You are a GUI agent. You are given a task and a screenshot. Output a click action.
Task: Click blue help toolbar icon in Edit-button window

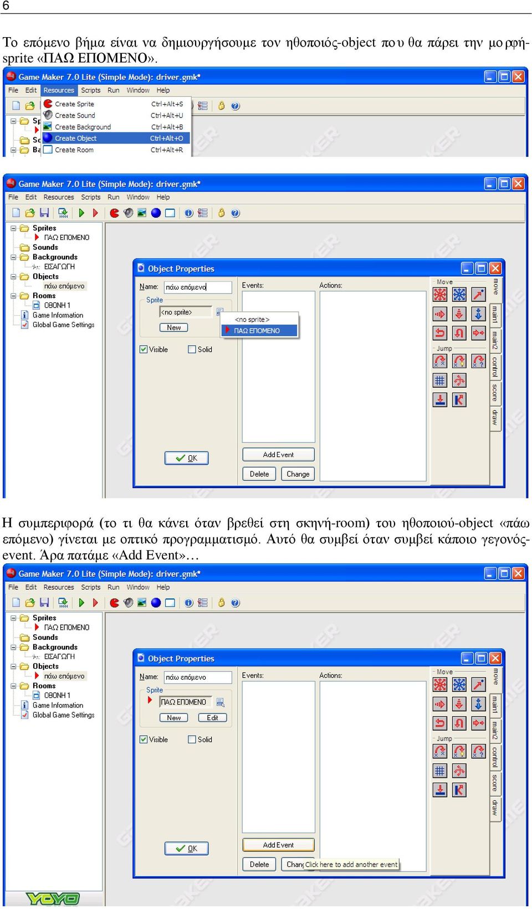pyautogui.click(x=236, y=603)
